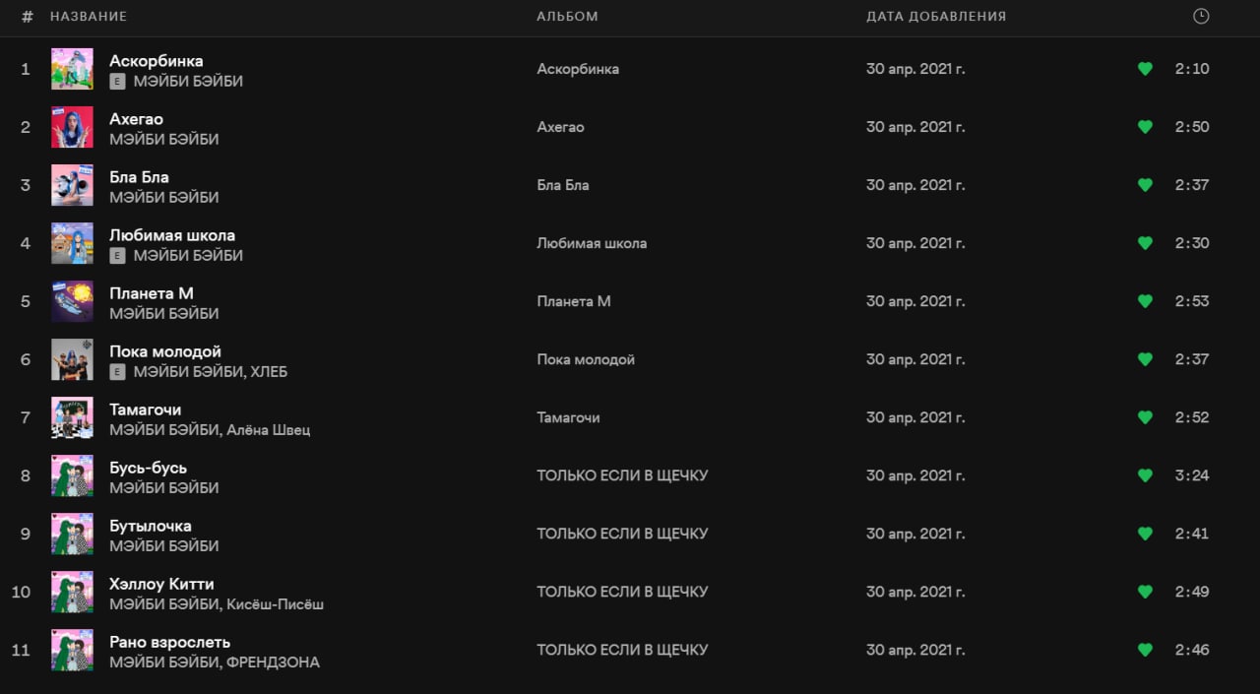Open artist МЭЙБИ БЭЙБИ under Бла Бла
Image resolution: width=1260 pixels, height=694 pixels.
164,198
